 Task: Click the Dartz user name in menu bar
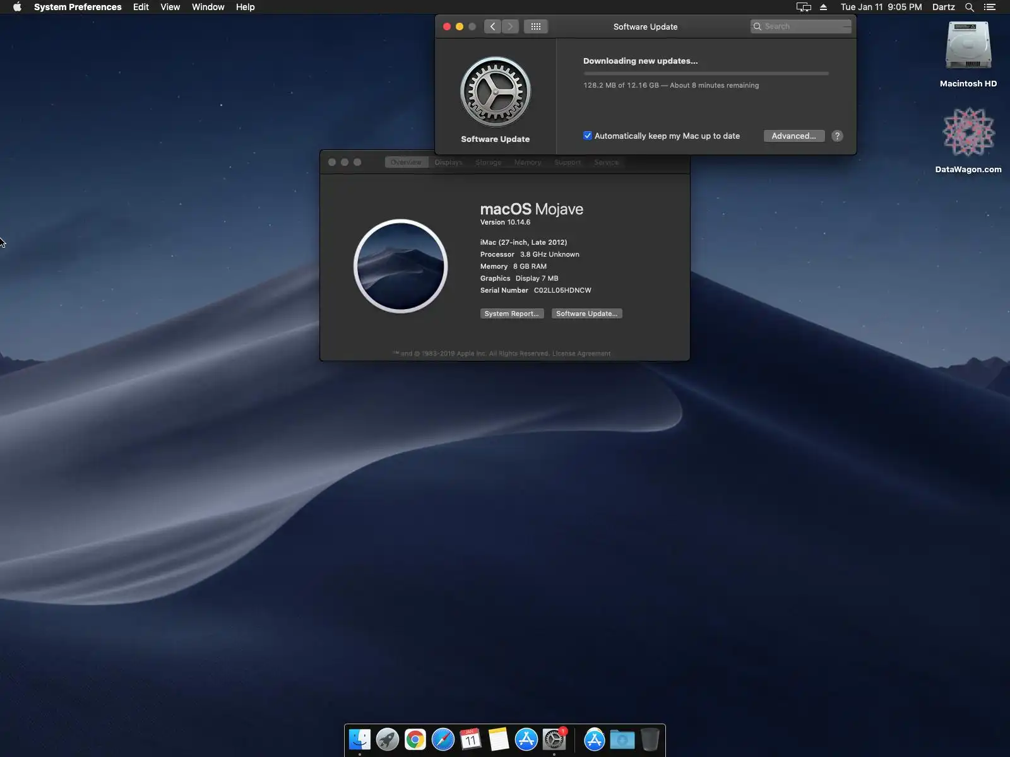(x=944, y=7)
